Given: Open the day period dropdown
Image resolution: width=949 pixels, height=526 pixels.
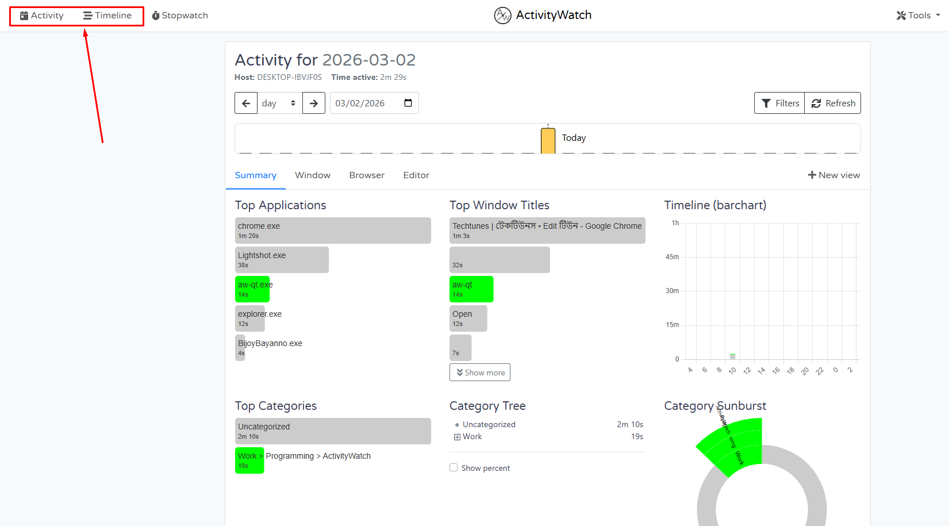Looking at the screenshot, I should pos(279,103).
